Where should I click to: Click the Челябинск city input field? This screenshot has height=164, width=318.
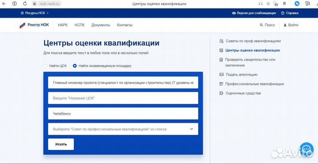point(123,114)
